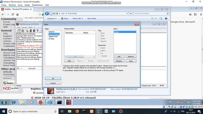This screenshot has height=114, width=203.
Task: Click the question mark help icon in FileZilla Server toolbar
Action: [38, 31]
